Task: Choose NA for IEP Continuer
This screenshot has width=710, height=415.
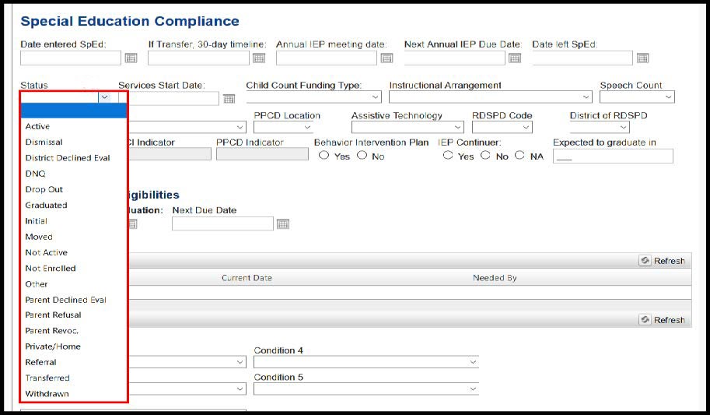Action: click(x=519, y=156)
